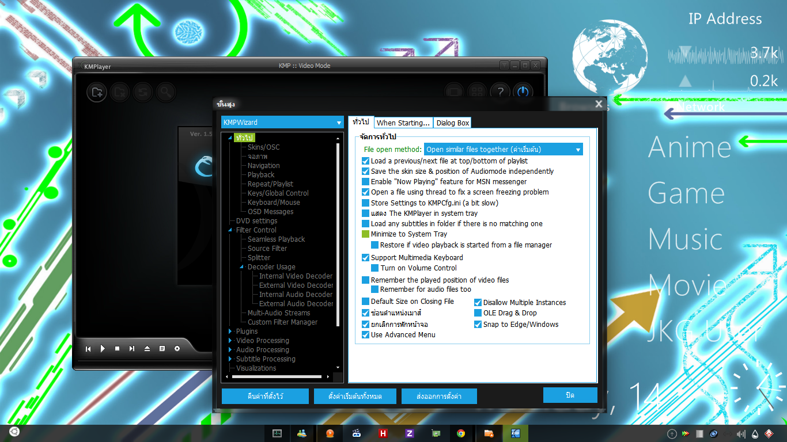This screenshot has width=787, height=442.
Task: Toggle Minimize to System Tray checkbox
Action: pos(366,234)
